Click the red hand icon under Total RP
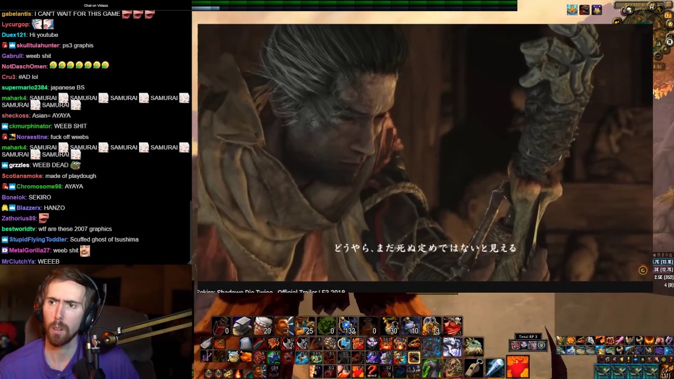Viewport: 674px width, 379px height. pos(515,345)
